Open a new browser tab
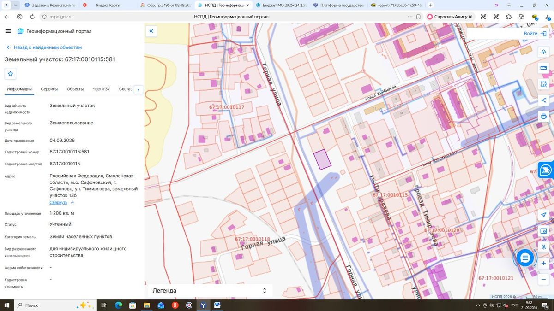 [431, 5]
